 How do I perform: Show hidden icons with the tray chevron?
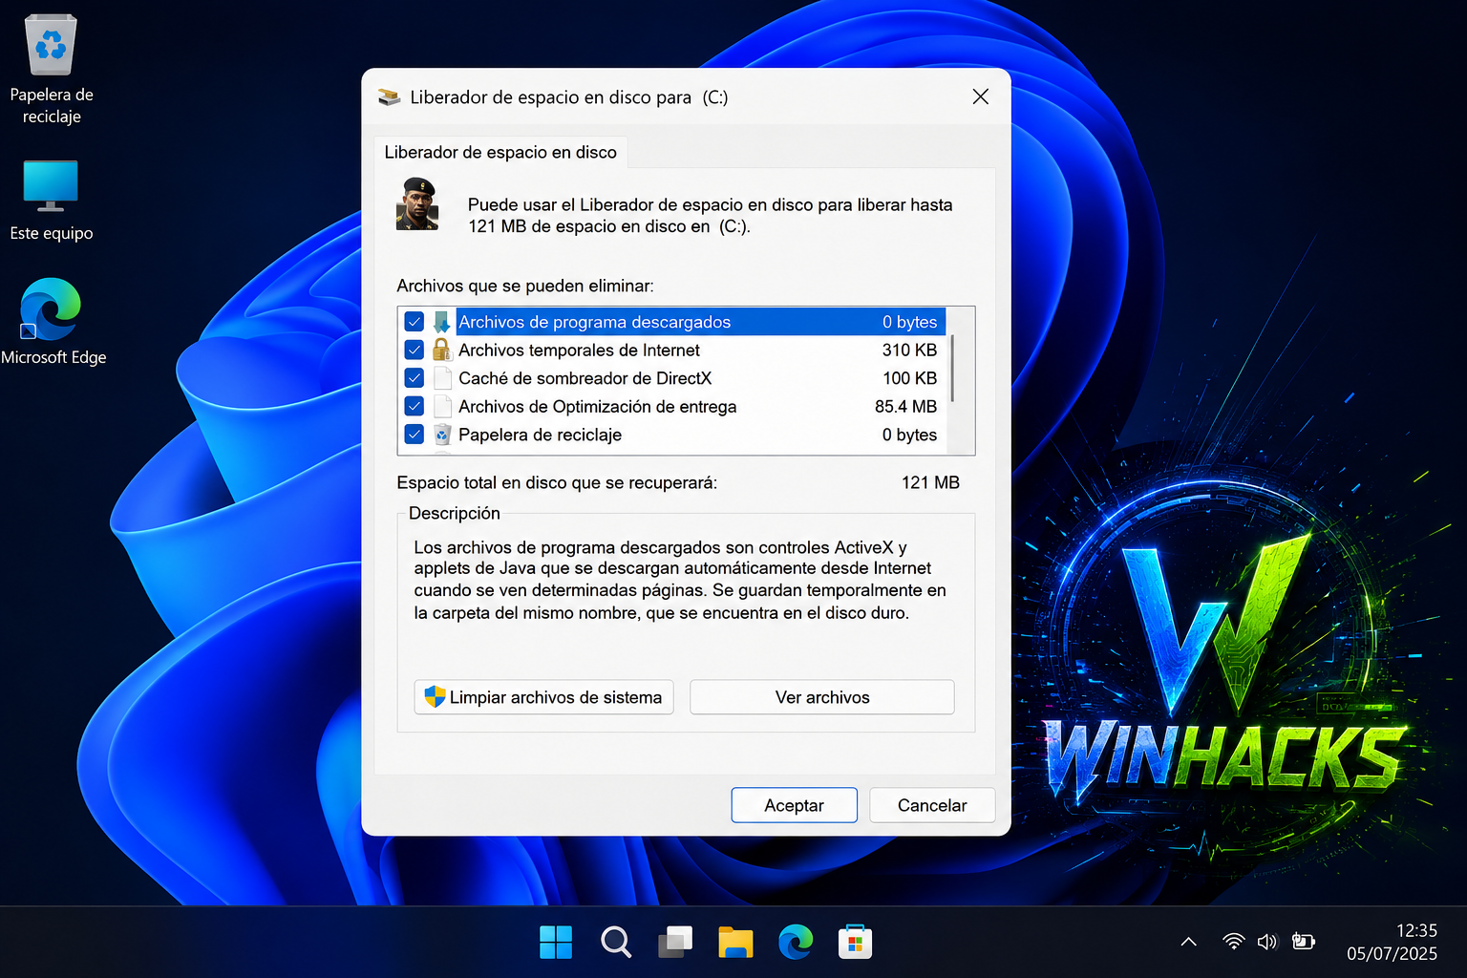pyautogui.click(x=1189, y=942)
